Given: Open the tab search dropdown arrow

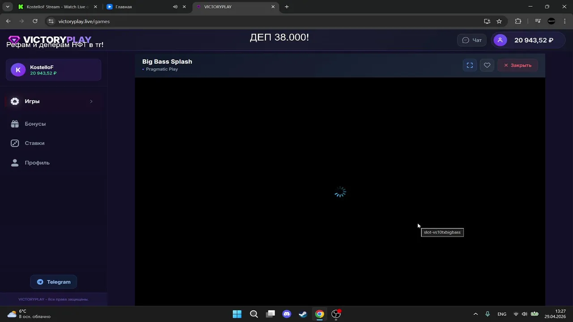Looking at the screenshot, I should click(x=8, y=7).
